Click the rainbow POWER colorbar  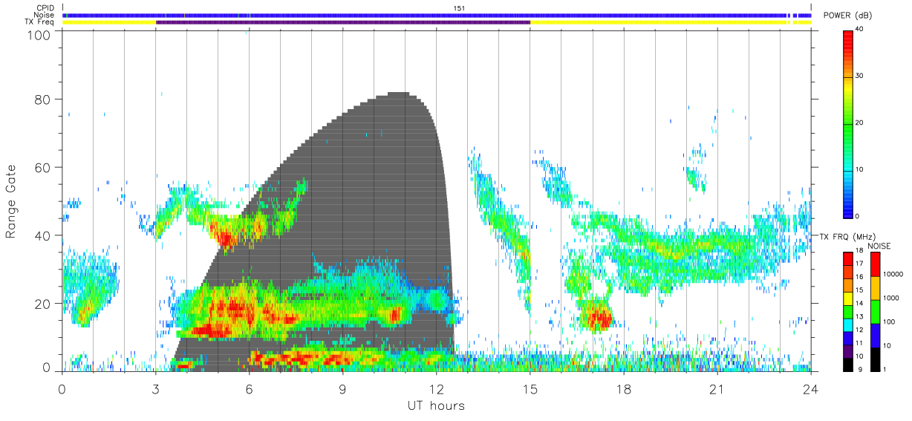coord(848,123)
